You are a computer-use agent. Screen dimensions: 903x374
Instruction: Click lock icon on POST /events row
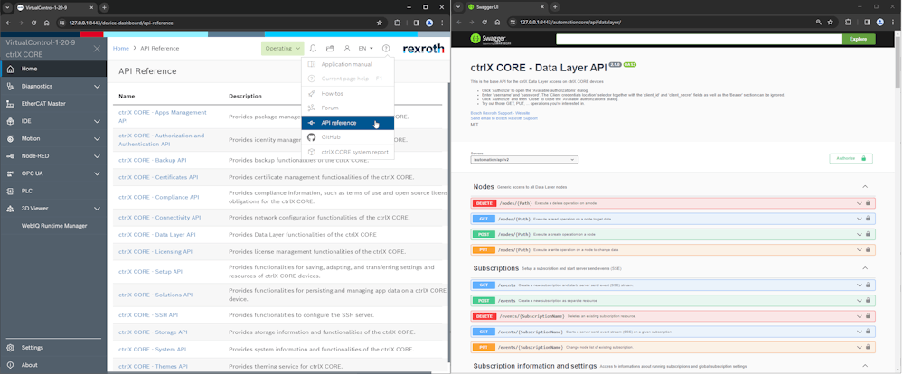868,300
